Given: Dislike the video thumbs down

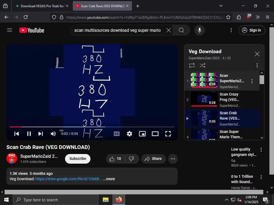Looking at the screenshot, I should pyautogui.click(x=131, y=159).
